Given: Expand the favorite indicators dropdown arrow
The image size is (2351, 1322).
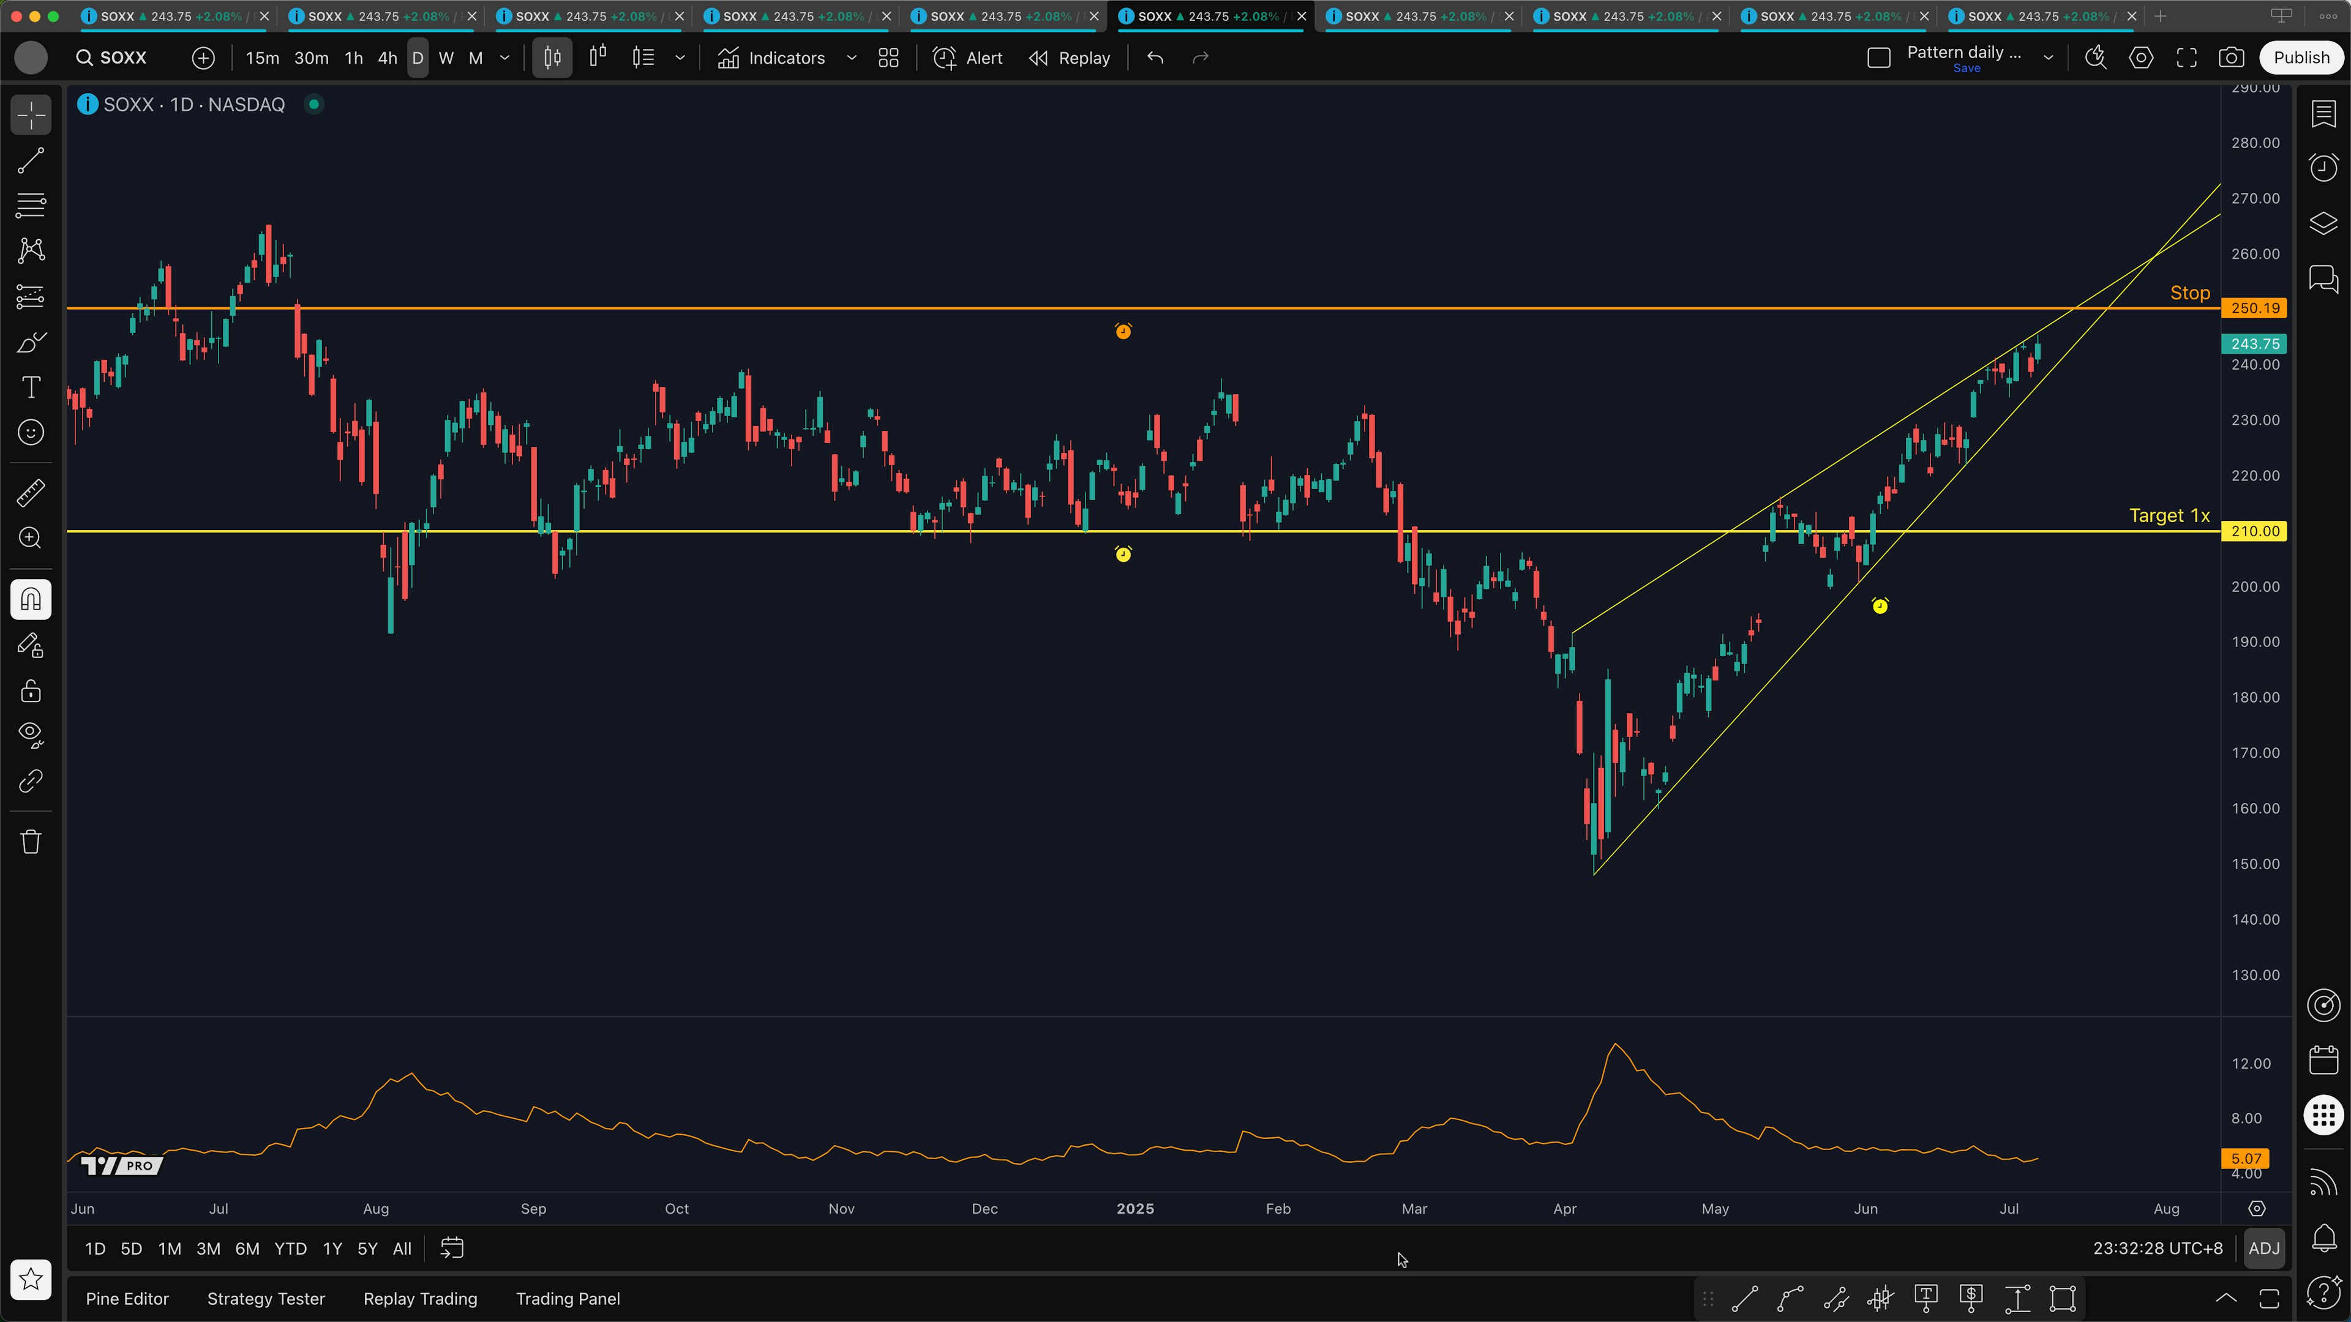Looking at the screenshot, I should point(852,58).
